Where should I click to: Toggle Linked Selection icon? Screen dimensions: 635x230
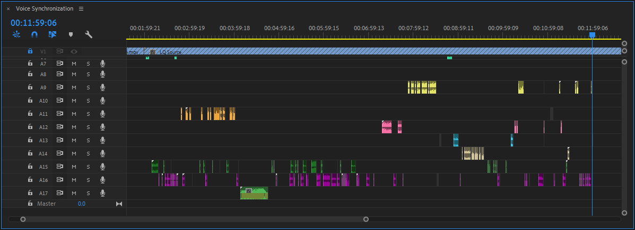point(53,35)
